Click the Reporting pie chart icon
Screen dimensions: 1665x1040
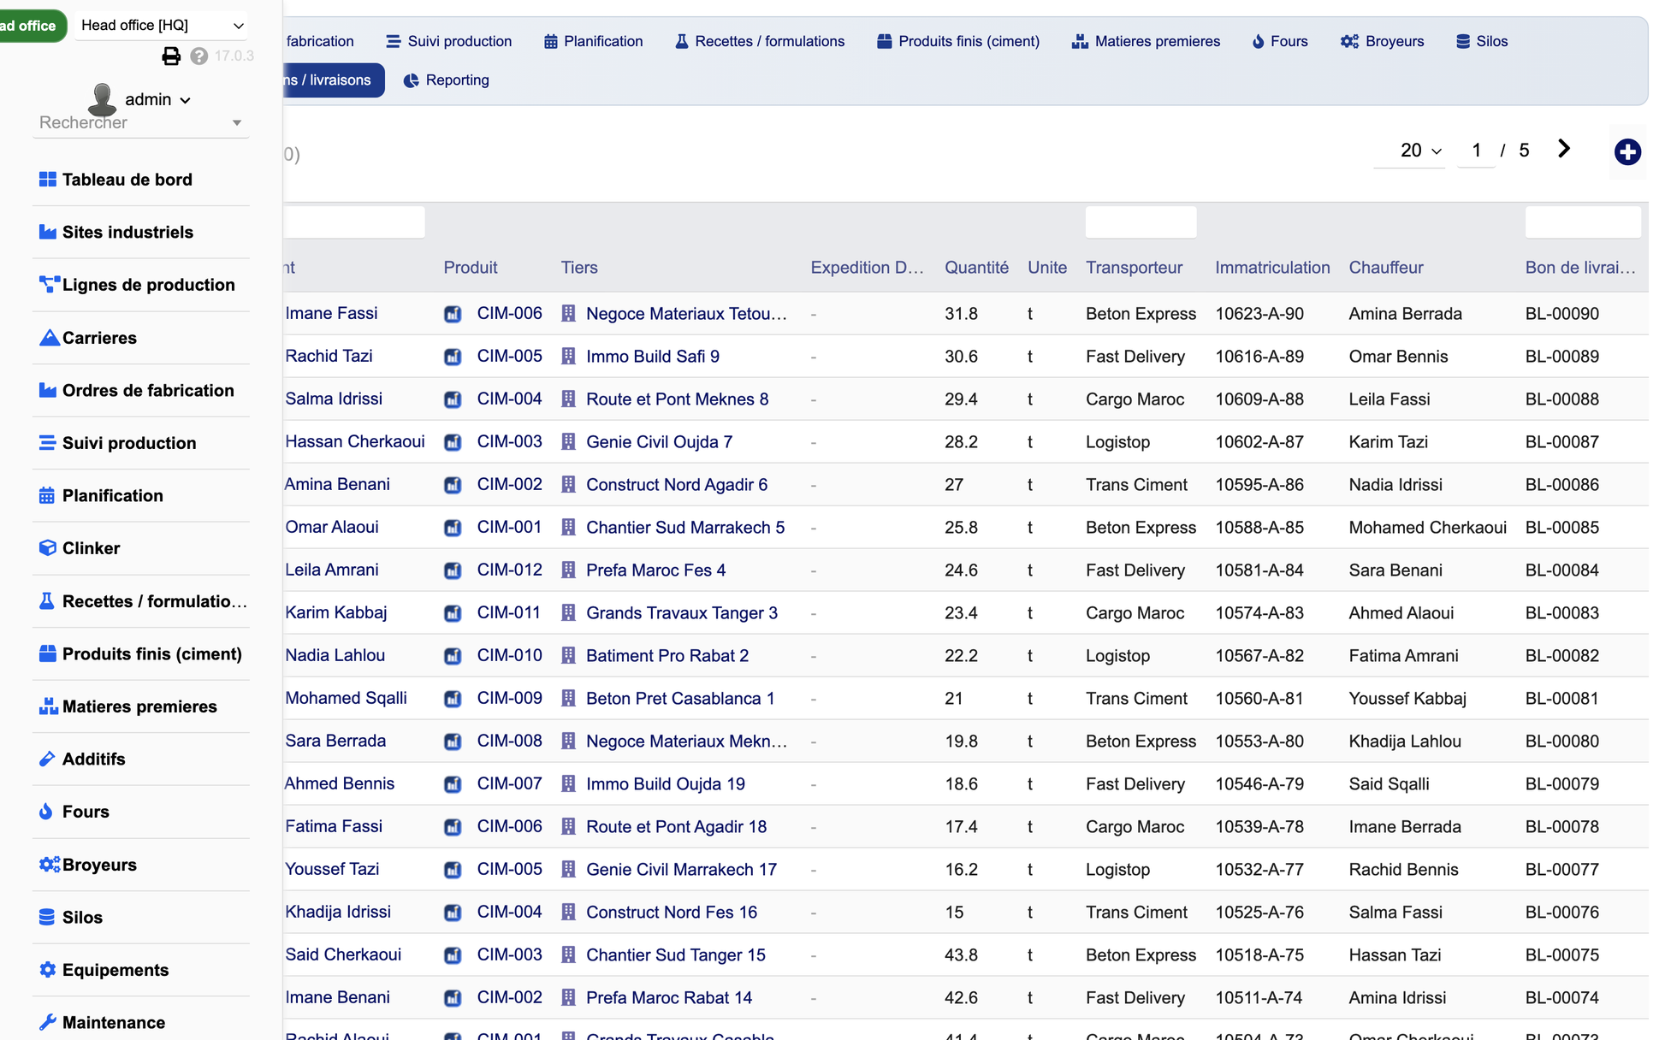[x=412, y=80]
